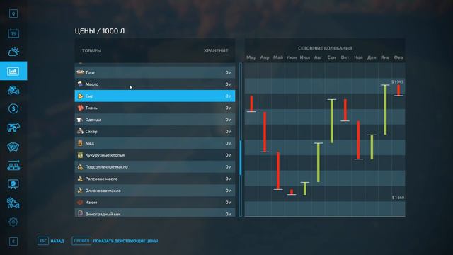Click the Сахар sugar icon

tap(80, 131)
